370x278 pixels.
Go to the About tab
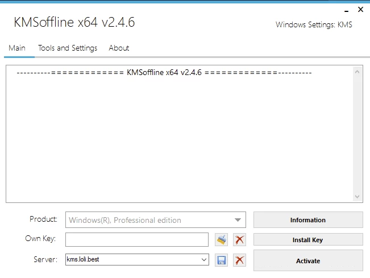coord(119,48)
